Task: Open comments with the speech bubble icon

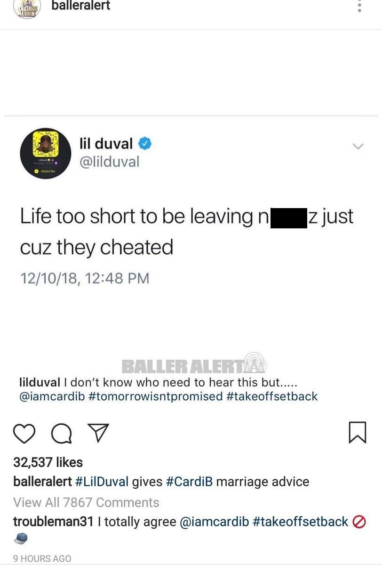Action: pyautogui.click(x=61, y=434)
